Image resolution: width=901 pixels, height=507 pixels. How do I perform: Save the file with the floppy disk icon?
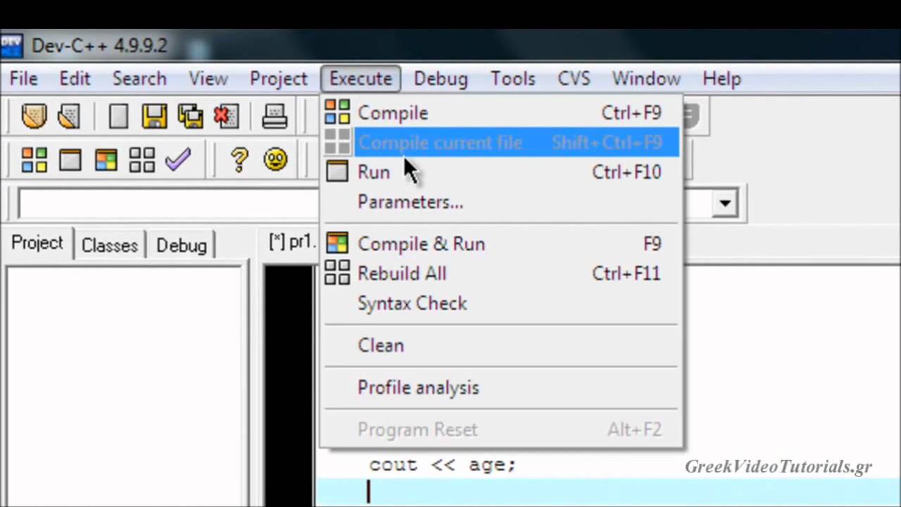[x=154, y=116]
